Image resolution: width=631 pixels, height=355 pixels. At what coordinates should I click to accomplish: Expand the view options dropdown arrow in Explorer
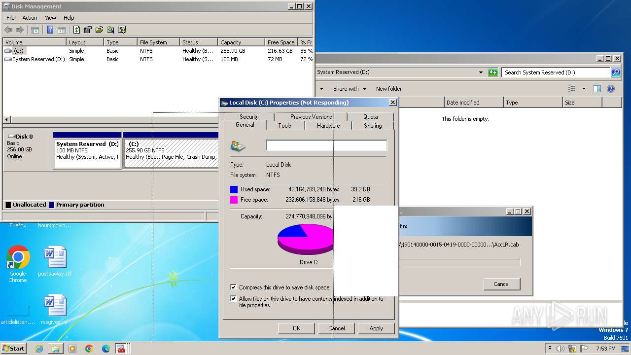pyautogui.click(x=584, y=89)
